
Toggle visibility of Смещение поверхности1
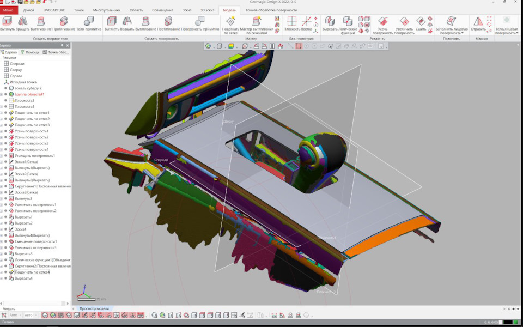click(x=5, y=241)
